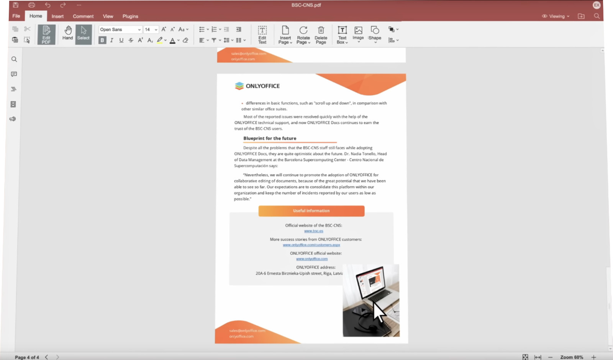Click Increase indent icon

point(239,29)
